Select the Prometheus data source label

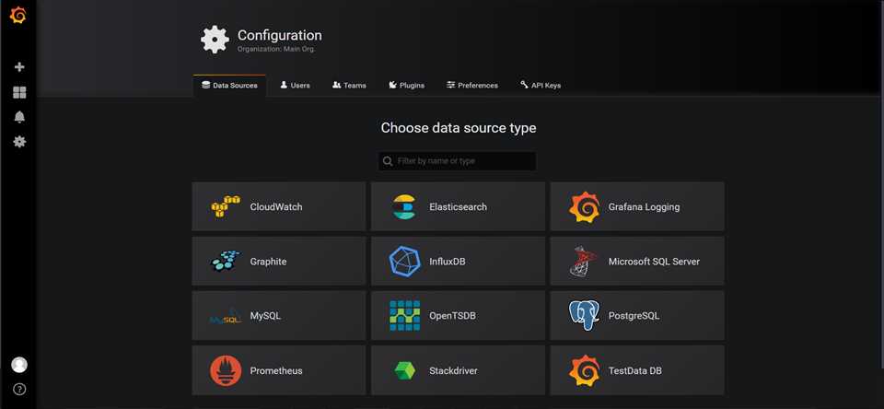click(x=276, y=370)
